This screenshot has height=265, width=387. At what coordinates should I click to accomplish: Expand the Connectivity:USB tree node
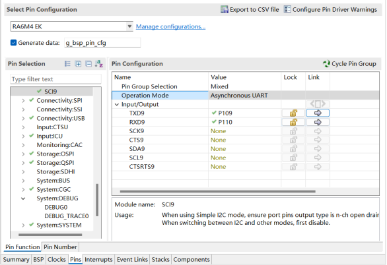(x=23, y=118)
